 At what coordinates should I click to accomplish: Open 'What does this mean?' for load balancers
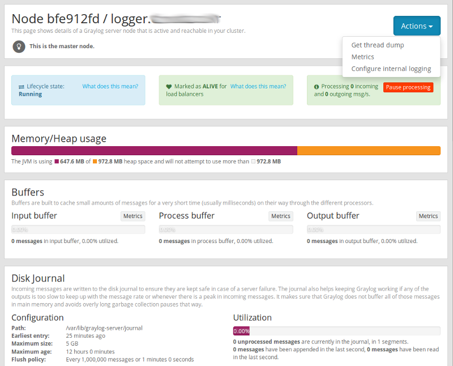(x=258, y=86)
